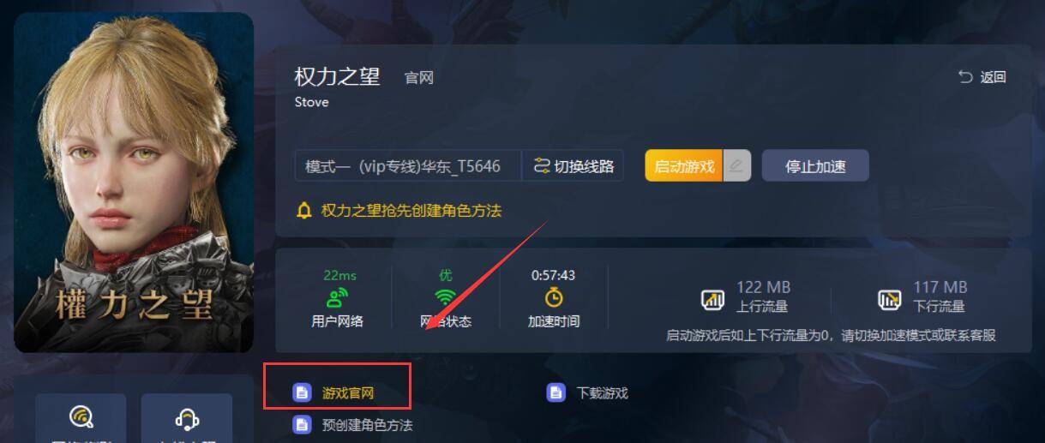Click the green wifi 网络状态 icon
Viewport: 1045px width, 443px height.
click(445, 298)
